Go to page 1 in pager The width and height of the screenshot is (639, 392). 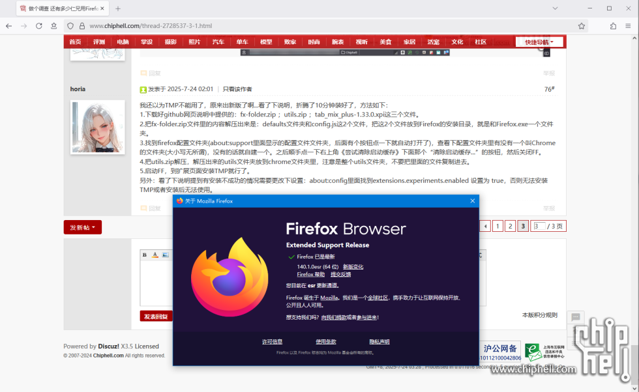[498, 227]
